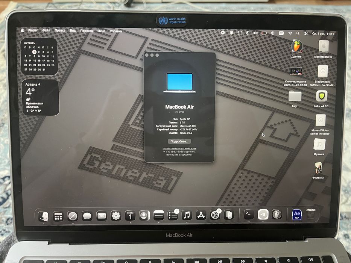Click the Астана weather widget

tap(41, 98)
